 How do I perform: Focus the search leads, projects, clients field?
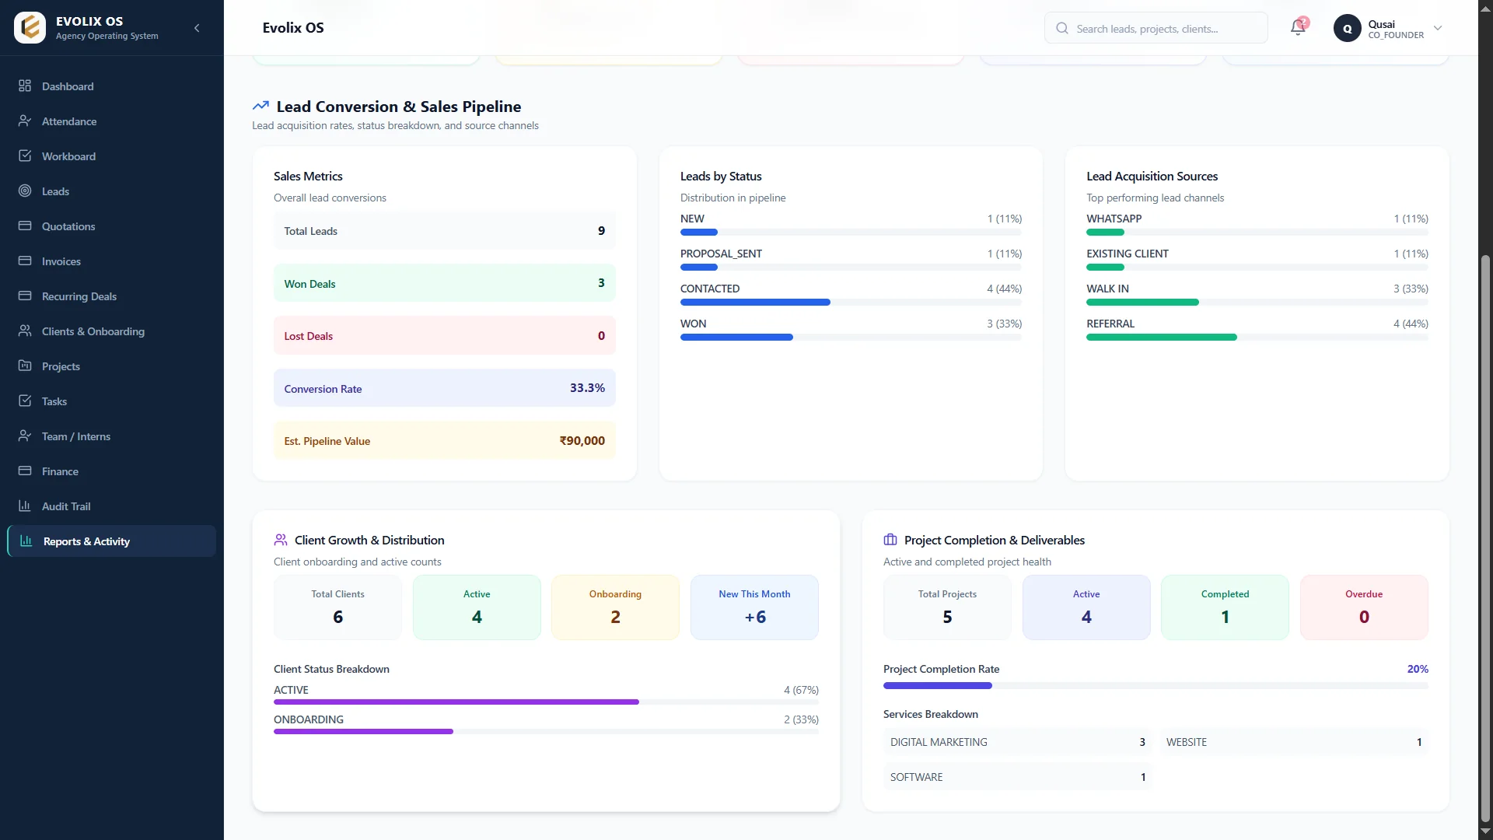[x=1156, y=28]
